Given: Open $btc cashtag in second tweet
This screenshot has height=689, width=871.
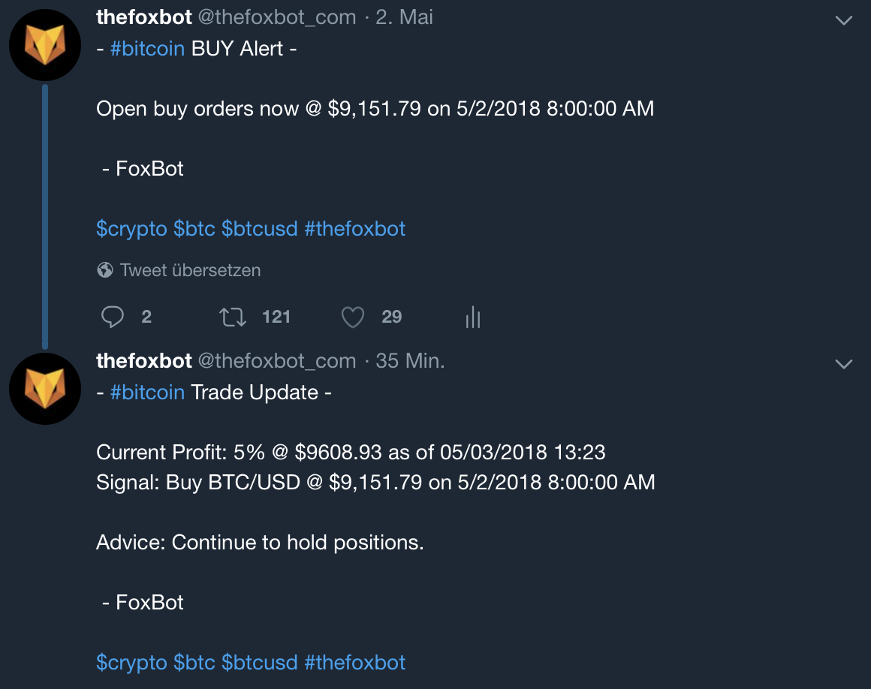Looking at the screenshot, I should (x=194, y=663).
